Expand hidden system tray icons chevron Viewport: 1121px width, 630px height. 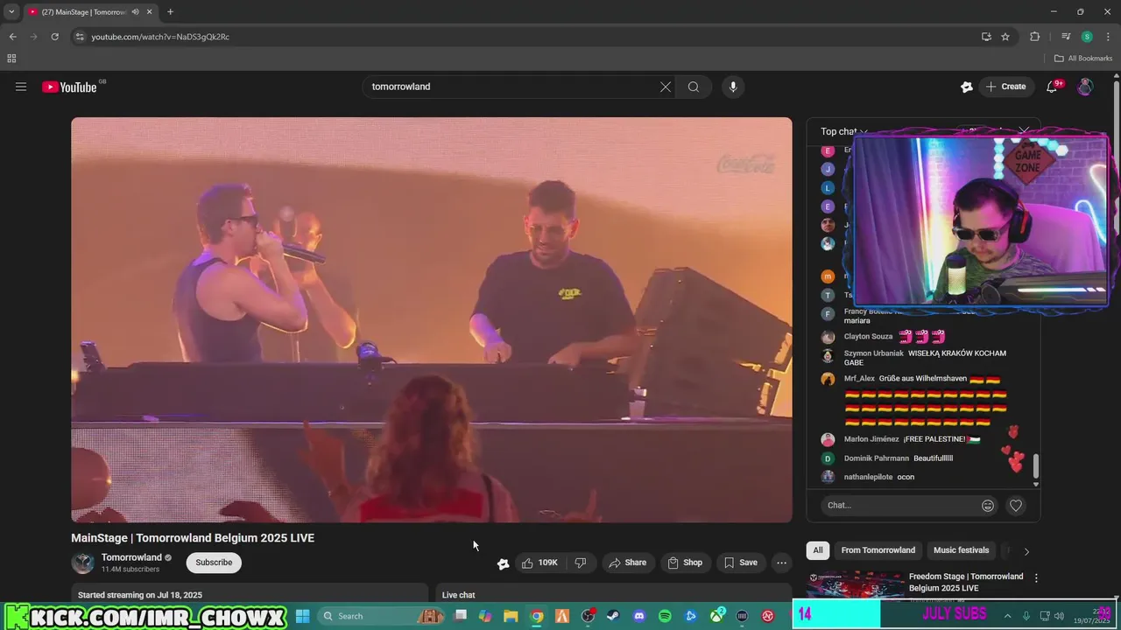[1007, 616]
